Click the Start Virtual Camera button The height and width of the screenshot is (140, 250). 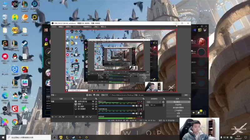click(178, 108)
